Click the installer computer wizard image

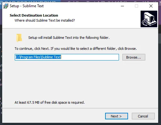coord(149,19)
